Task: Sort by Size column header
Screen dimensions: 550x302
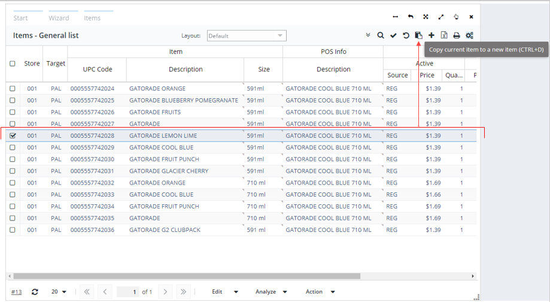Action: click(x=264, y=70)
